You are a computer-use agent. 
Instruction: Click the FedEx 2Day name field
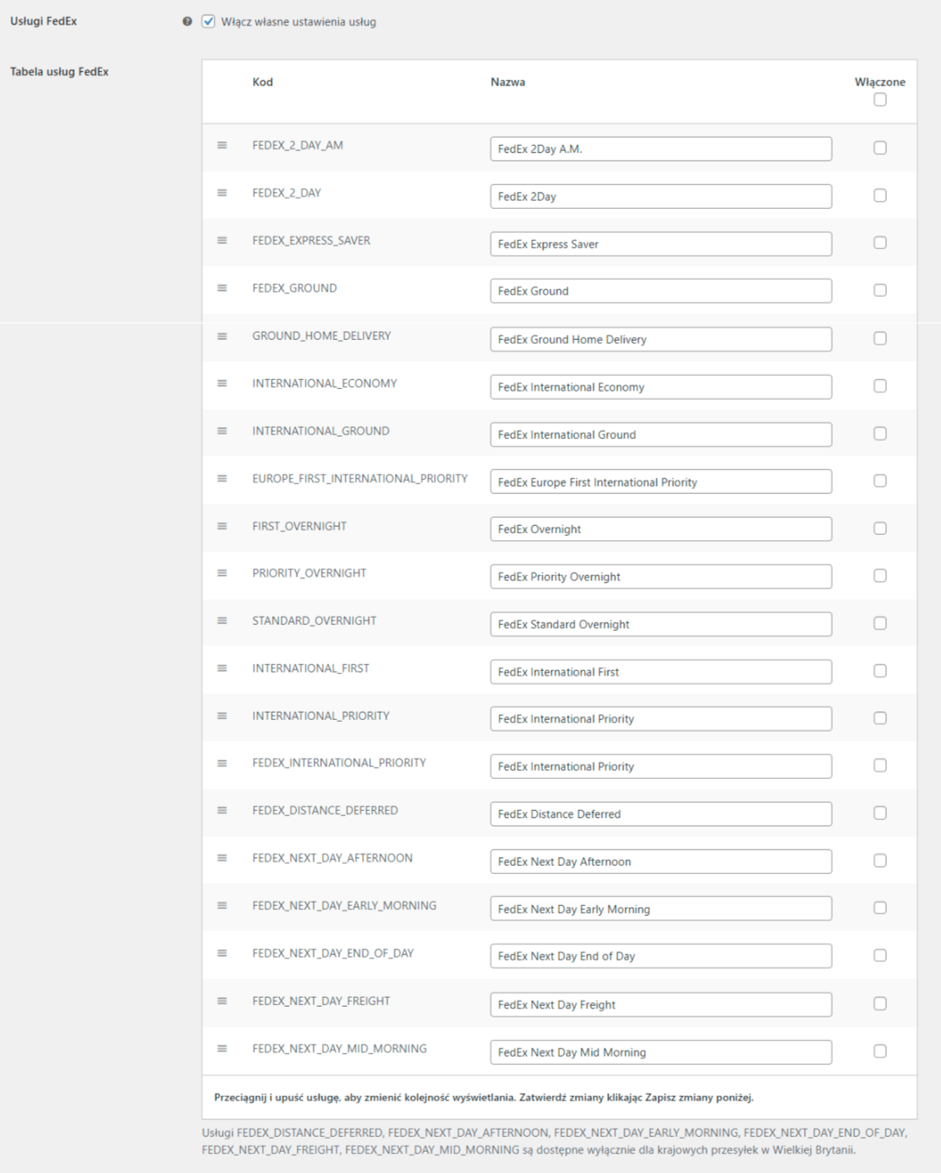pyautogui.click(x=661, y=197)
